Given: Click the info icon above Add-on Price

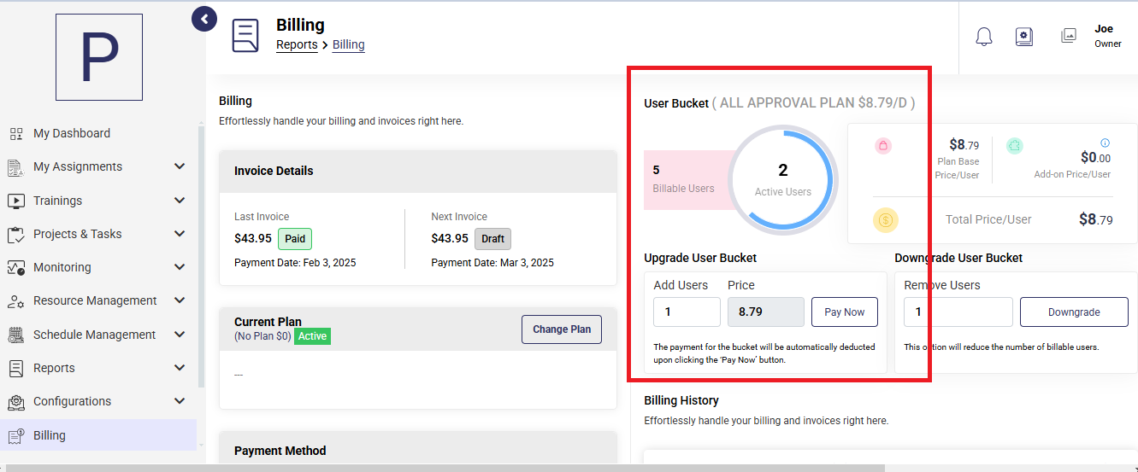Looking at the screenshot, I should pos(1105,143).
